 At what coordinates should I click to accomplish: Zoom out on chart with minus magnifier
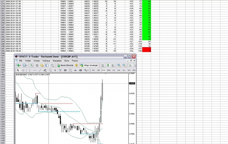124,65
